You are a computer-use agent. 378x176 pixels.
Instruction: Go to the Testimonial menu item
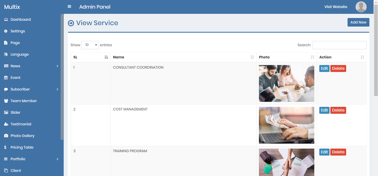point(21,124)
